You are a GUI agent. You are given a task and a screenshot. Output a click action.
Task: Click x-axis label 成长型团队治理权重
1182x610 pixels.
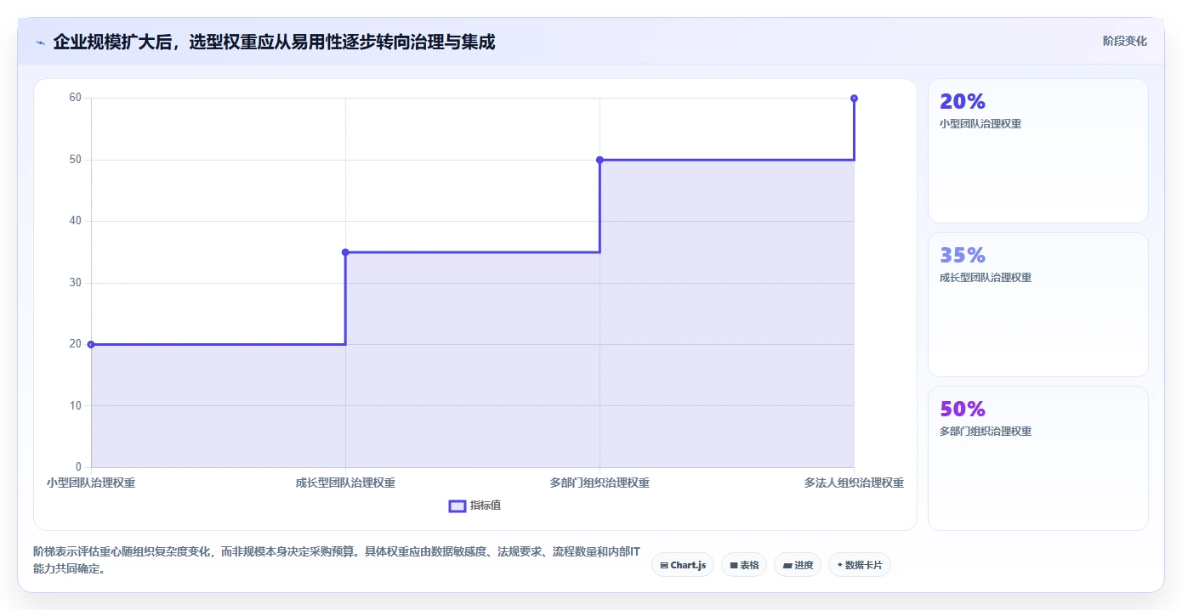click(x=345, y=483)
